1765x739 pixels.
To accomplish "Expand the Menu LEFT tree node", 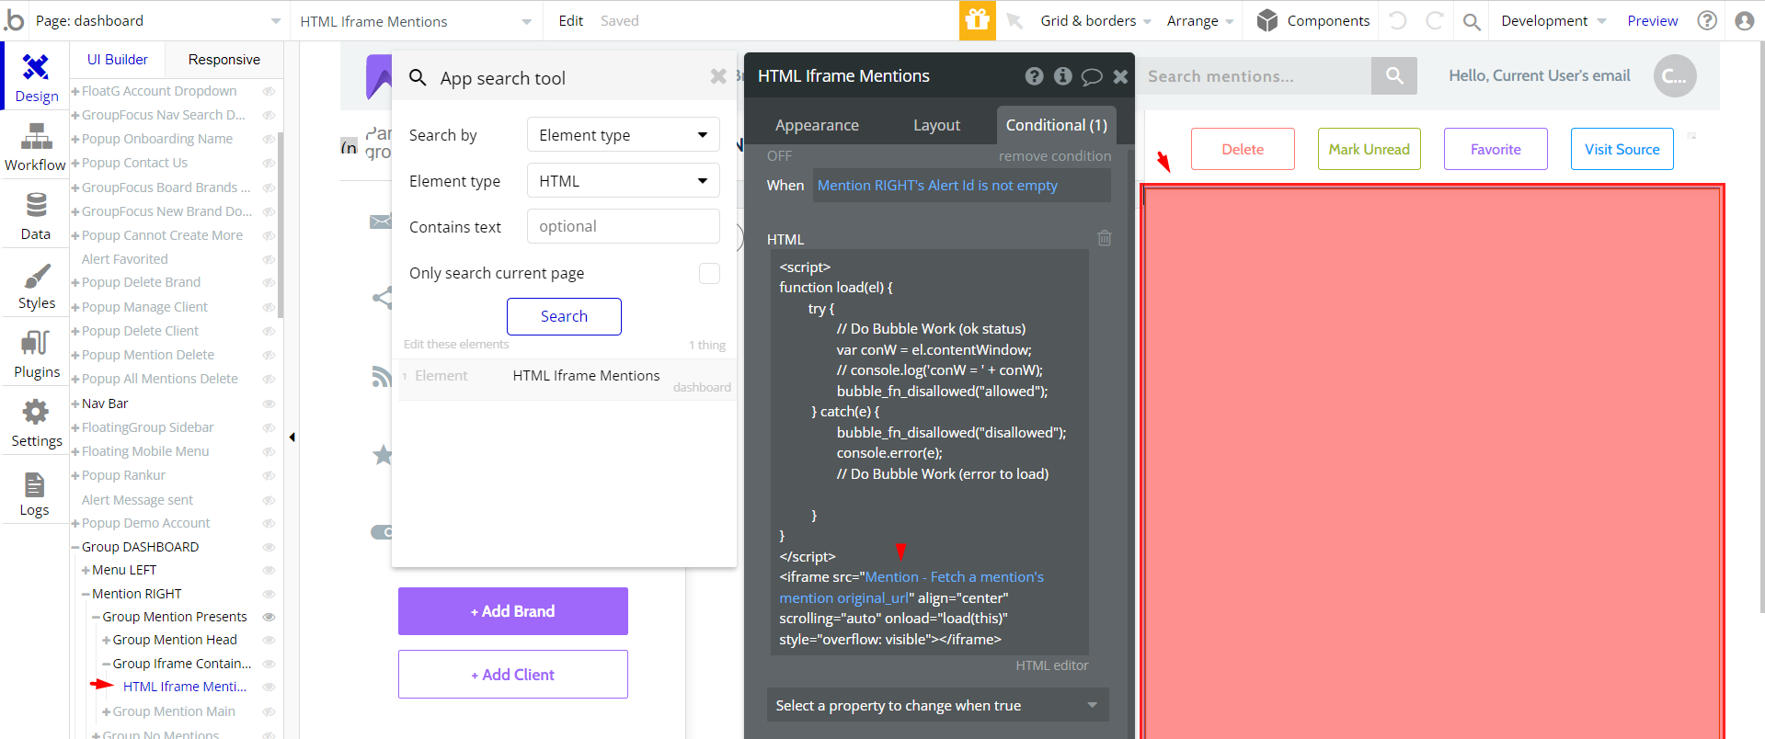I will [86, 570].
